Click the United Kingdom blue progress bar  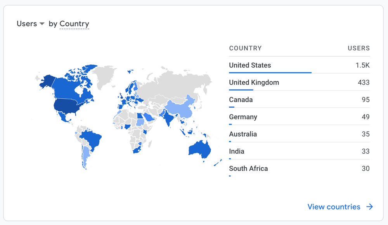(241, 90)
